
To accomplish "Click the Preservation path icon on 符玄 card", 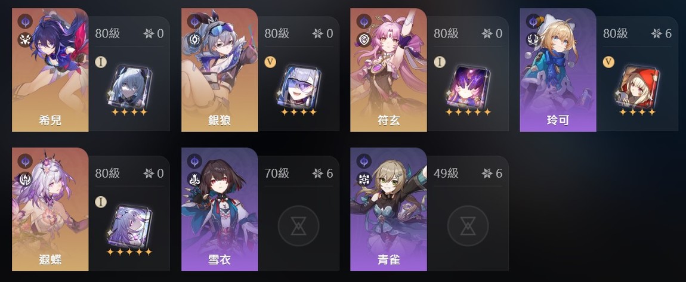I will [363, 40].
